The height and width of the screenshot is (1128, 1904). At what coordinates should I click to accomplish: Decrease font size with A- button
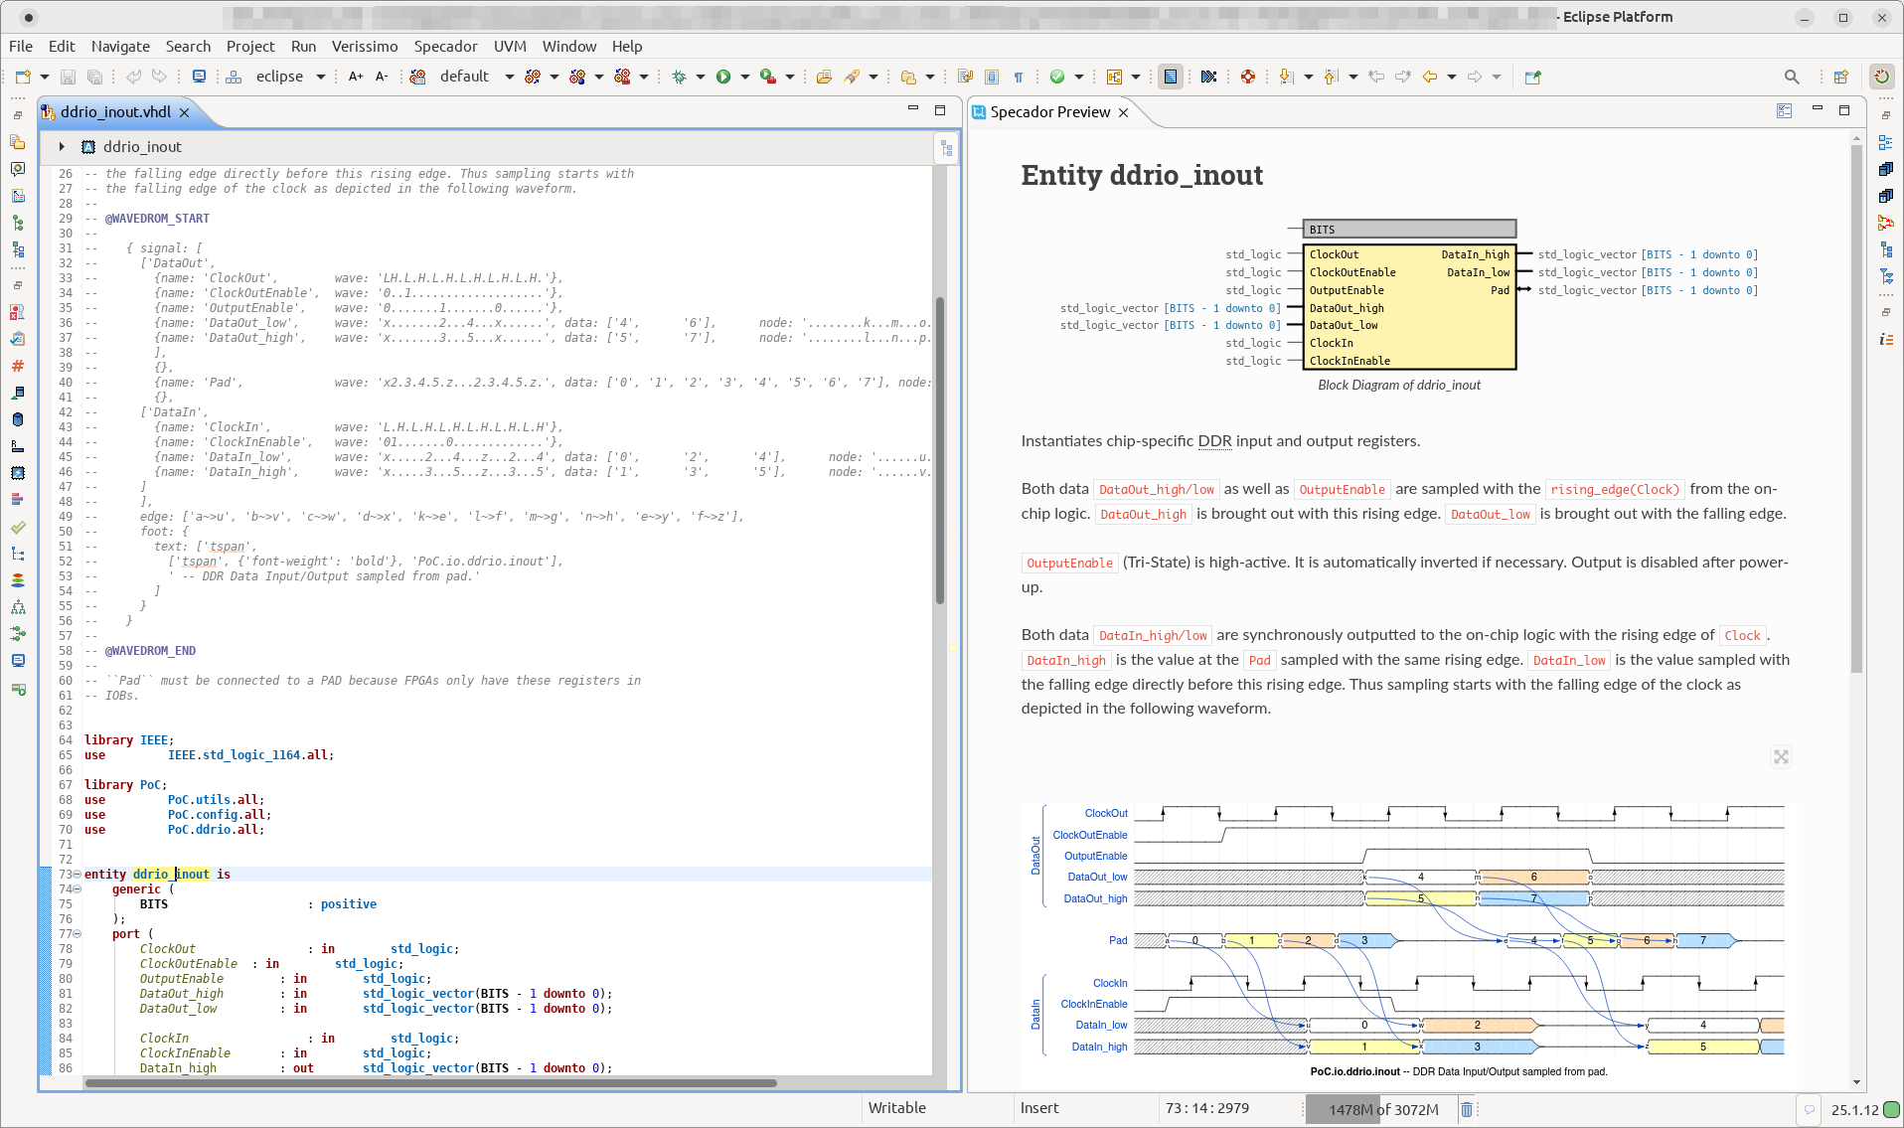click(x=382, y=77)
